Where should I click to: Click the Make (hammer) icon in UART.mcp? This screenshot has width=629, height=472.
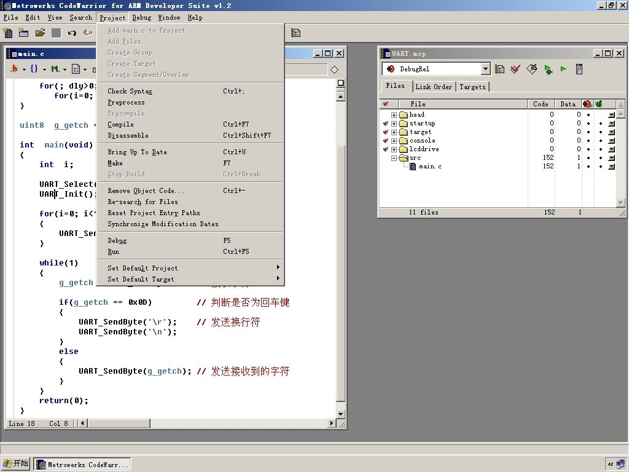click(531, 69)
